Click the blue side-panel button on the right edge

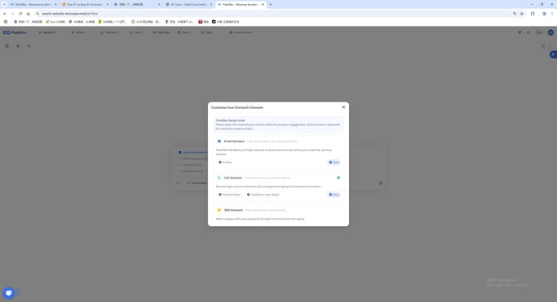[x=553, y=54]
